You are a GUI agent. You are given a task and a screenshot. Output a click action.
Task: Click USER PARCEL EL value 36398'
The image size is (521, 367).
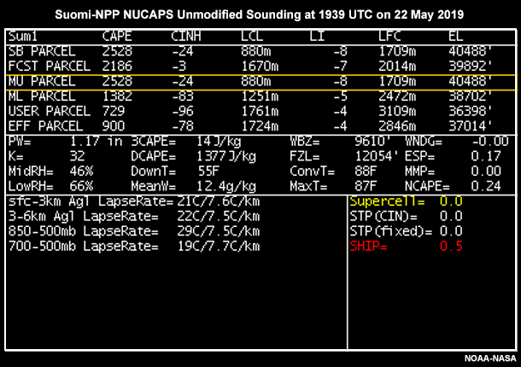[470, 111]
